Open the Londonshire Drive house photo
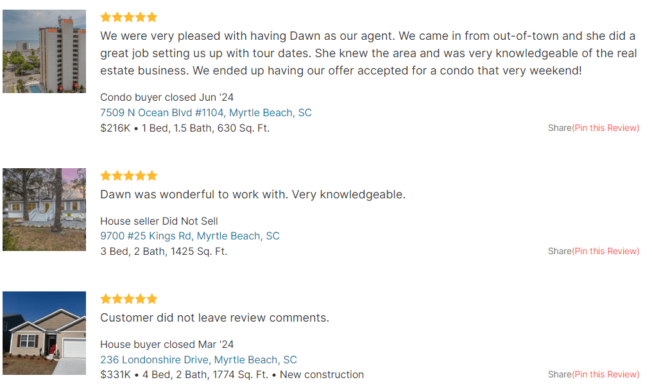Screen dimensions: 652x389 [x=44, y=333]
